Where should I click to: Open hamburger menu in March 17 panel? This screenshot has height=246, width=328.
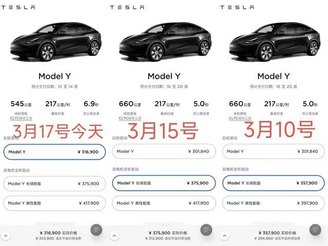[96, 230]
